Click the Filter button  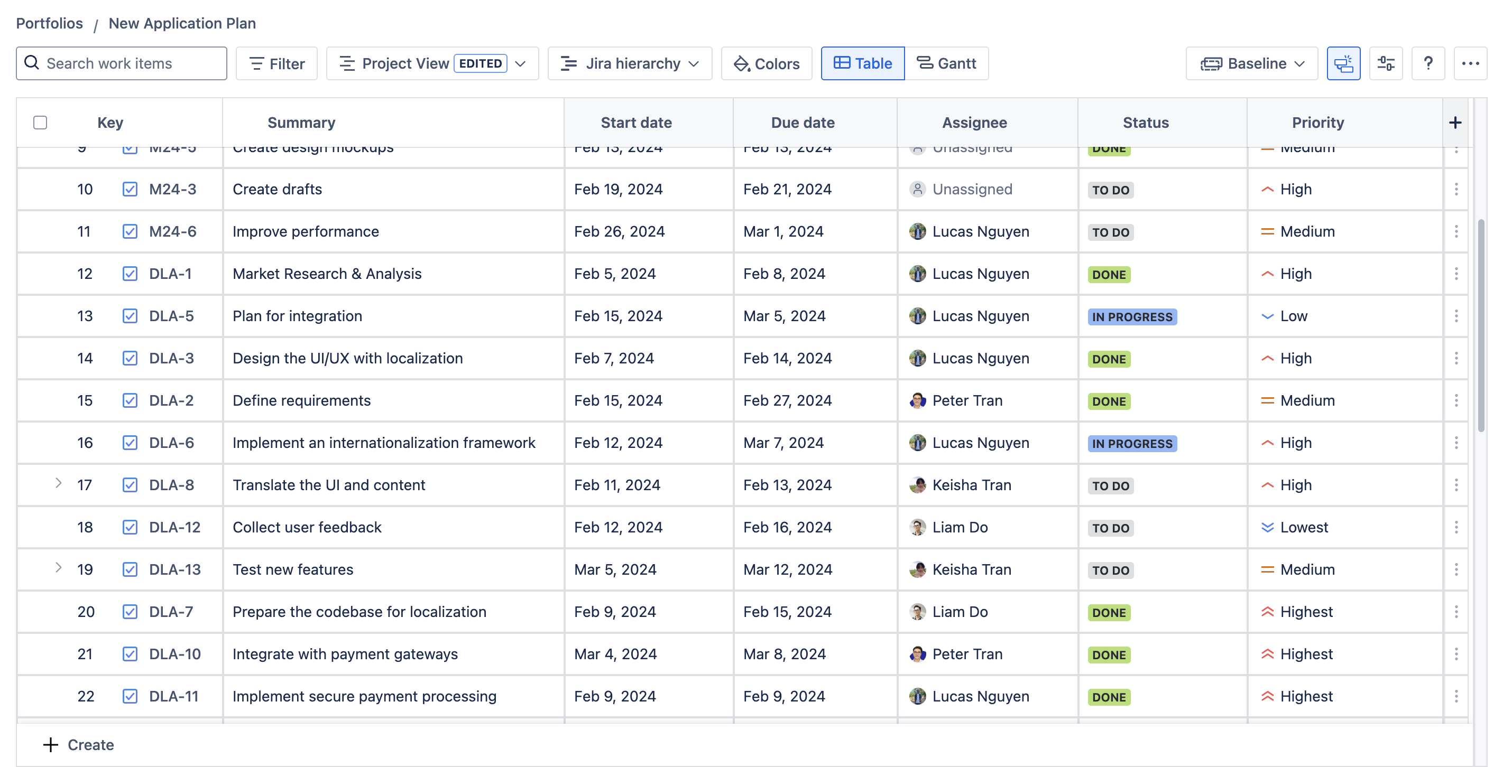276,63
